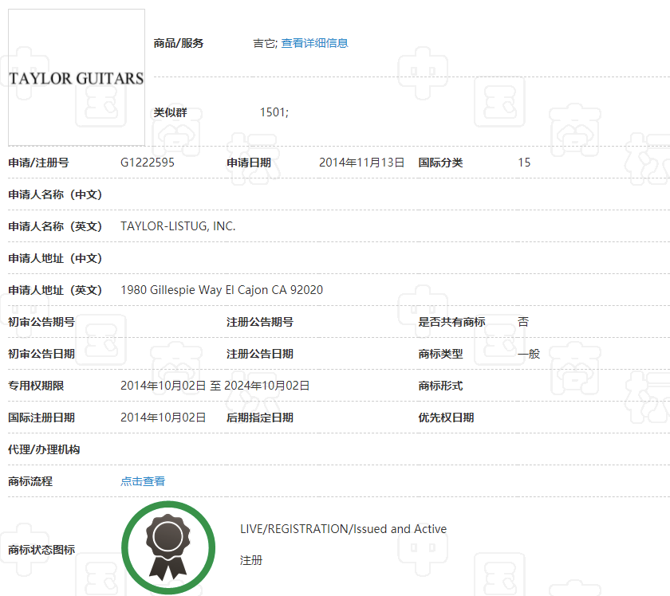
Task: Open the 查看详细信息 link
Action: (x=314, y=43)
